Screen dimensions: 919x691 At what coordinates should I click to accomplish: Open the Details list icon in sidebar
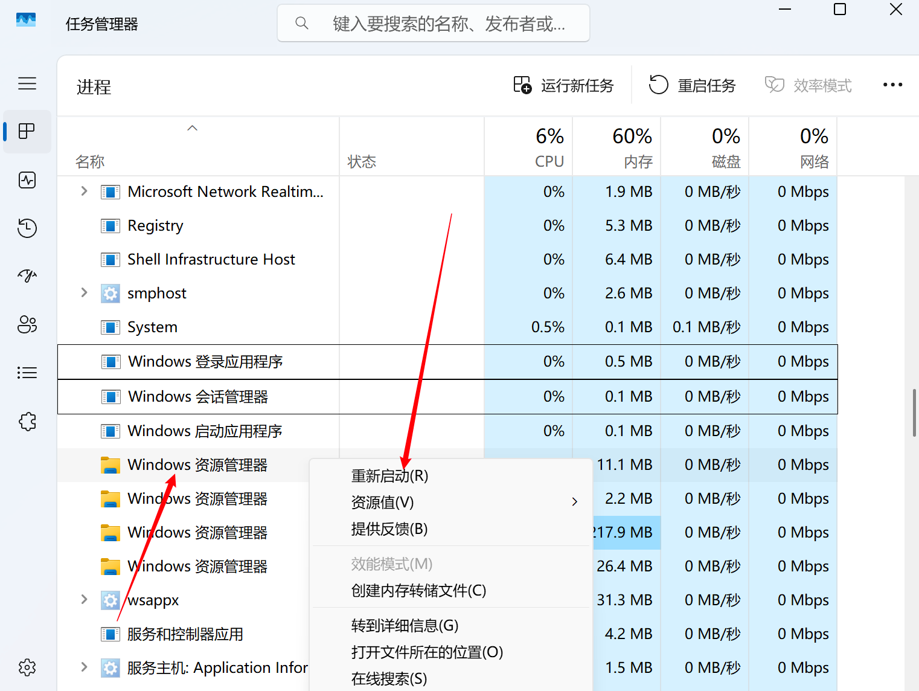(x=27, y=373)
